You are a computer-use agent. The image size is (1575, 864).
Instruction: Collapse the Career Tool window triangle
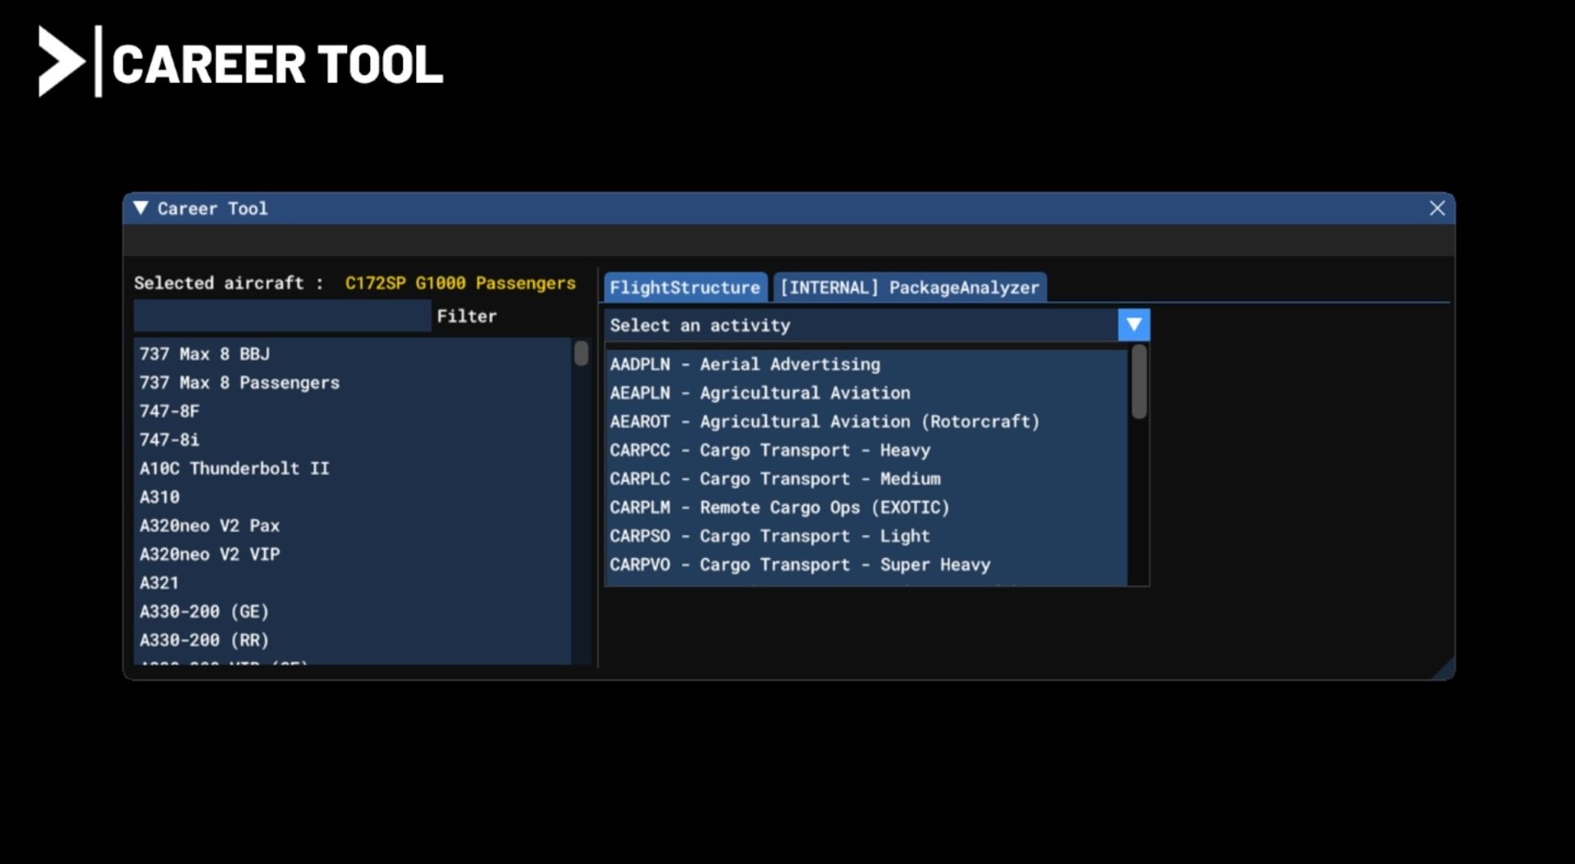(140, 208)
